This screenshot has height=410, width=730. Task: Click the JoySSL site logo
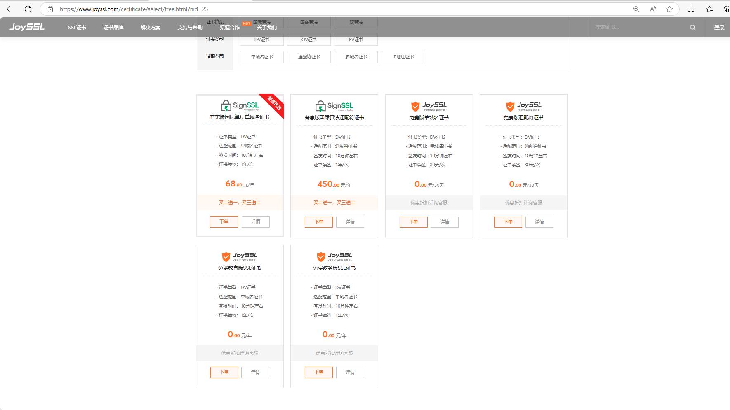pos(27,27)
